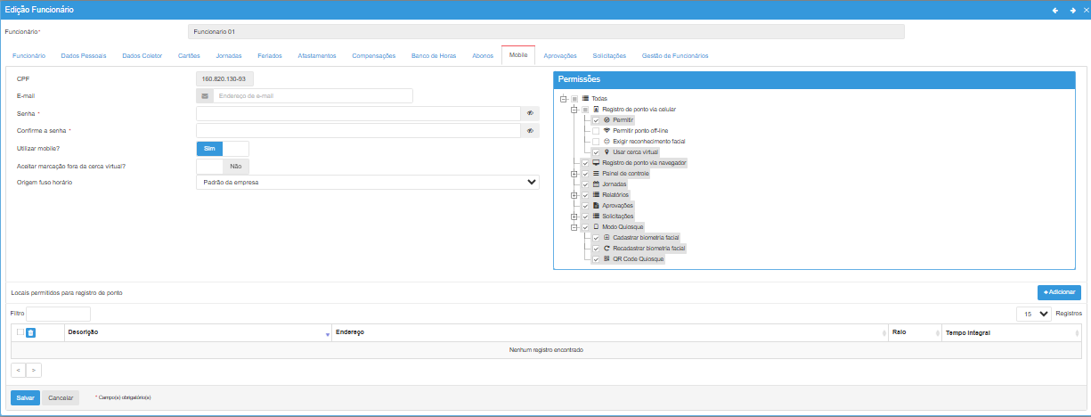Click the envelope icon in E-mail field
This screenshot has width=1091, height=417.
click(x=205, y=96)
